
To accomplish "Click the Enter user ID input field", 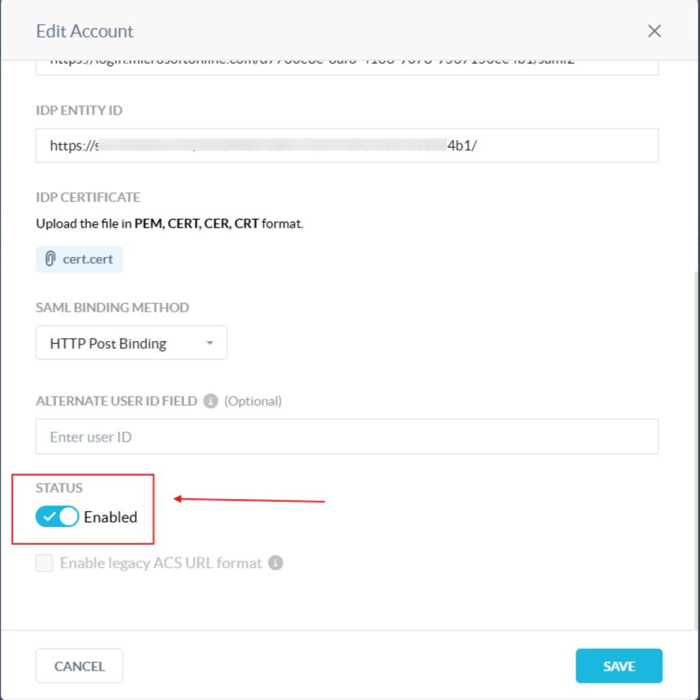I will point(347,436).
